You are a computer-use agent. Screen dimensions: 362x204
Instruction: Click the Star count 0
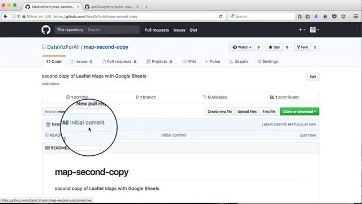(287, 47)
